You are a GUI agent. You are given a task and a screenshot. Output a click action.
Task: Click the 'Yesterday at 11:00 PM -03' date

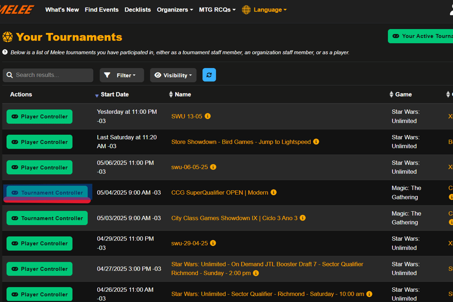127,117
